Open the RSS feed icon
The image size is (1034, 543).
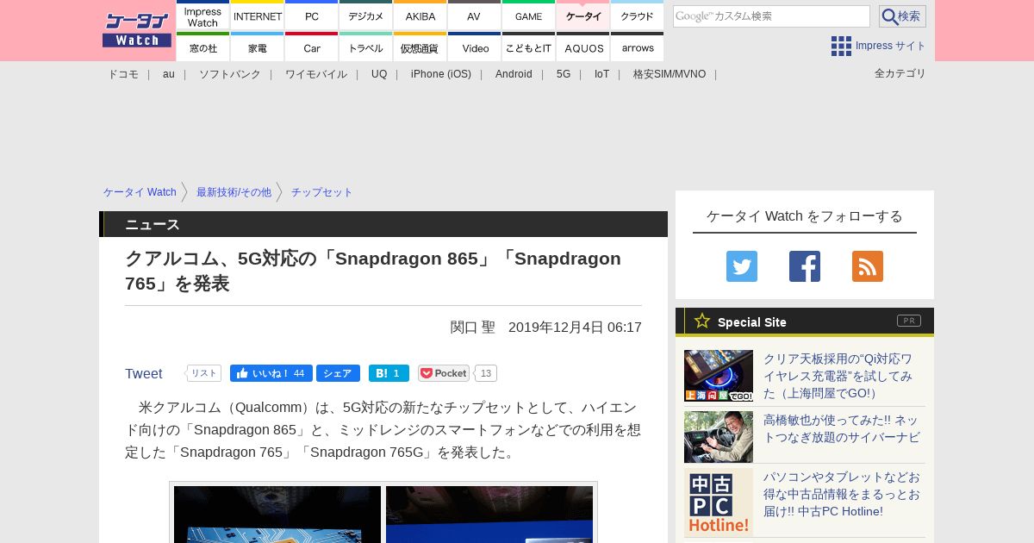(868, 266)
